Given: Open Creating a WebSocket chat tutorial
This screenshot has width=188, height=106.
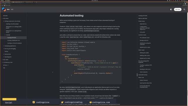Looking at the screenshot, I should (14, 40).
